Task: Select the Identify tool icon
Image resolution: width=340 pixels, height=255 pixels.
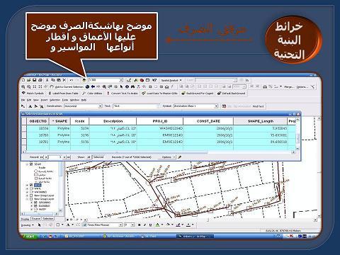Action: (x=127, y=86)
